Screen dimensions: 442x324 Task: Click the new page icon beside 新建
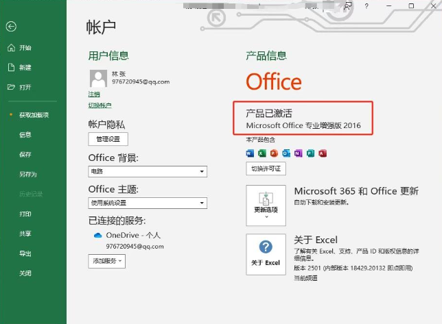(11, 67)
